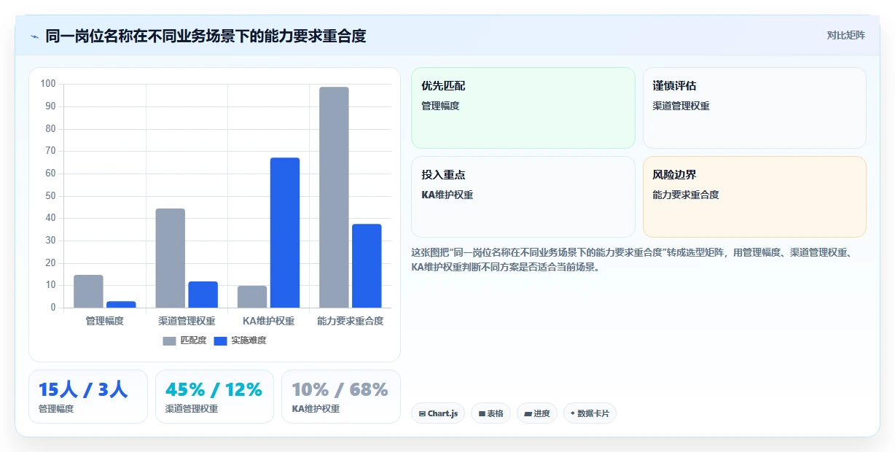Click the 进度 tag

(x=537, y=413)
